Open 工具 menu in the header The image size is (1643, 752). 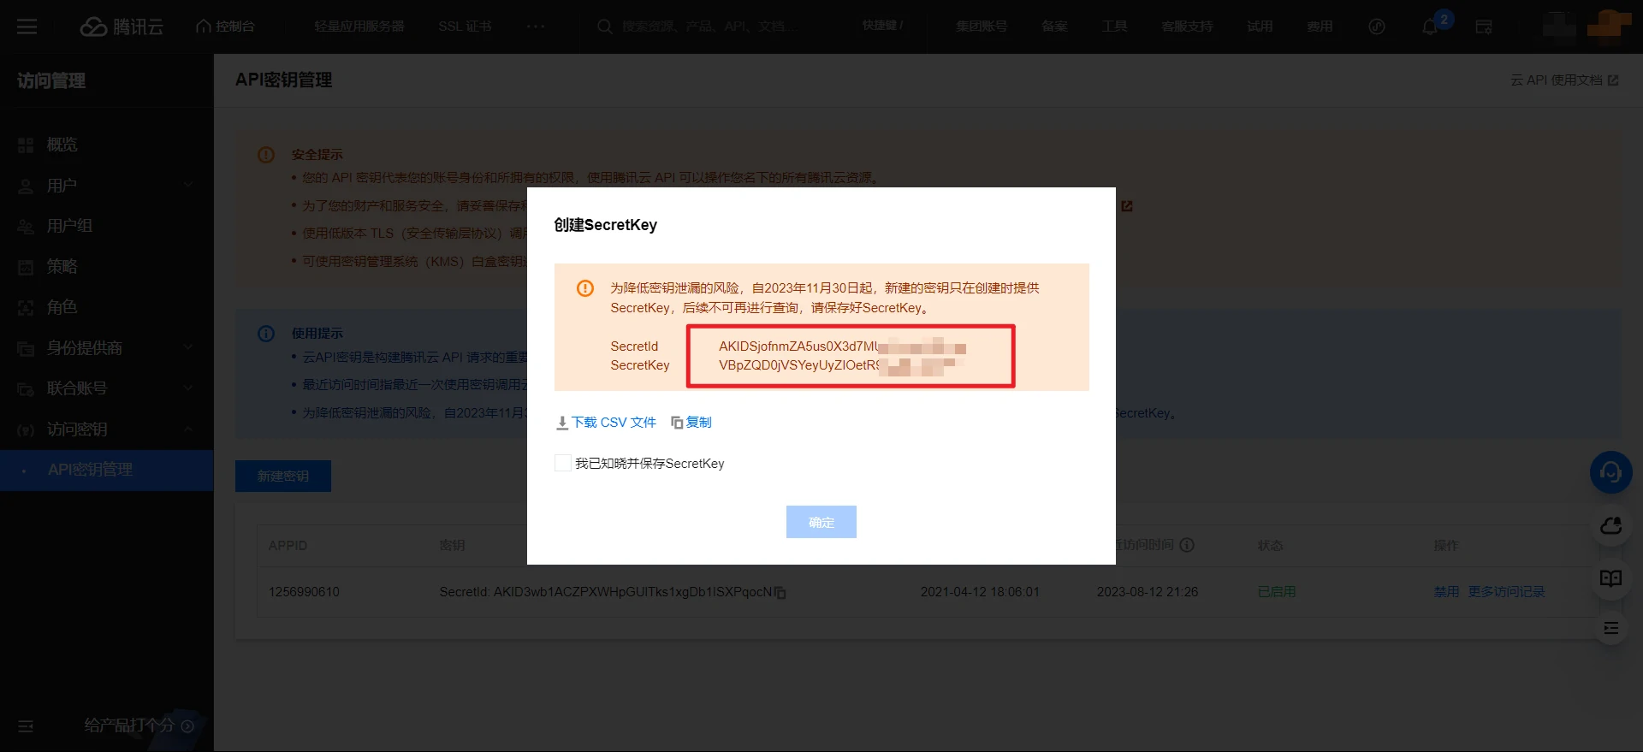(x=1114, y=27)
